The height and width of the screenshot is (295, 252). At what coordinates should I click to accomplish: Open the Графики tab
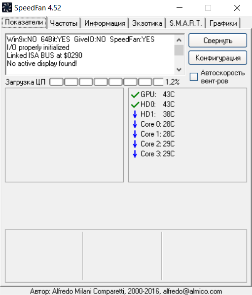(x=223, y=23)
